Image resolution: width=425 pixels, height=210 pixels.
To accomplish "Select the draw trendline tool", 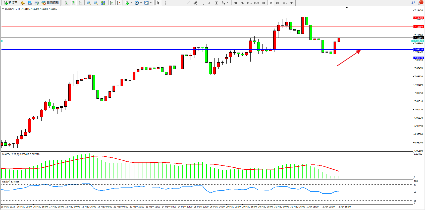I will pyautogui.click(x=188, y=3).
